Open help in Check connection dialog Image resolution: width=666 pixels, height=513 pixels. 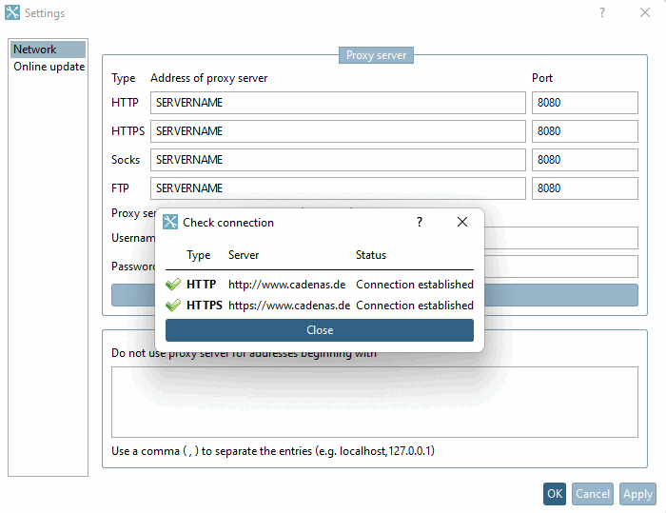coord(420,222)
